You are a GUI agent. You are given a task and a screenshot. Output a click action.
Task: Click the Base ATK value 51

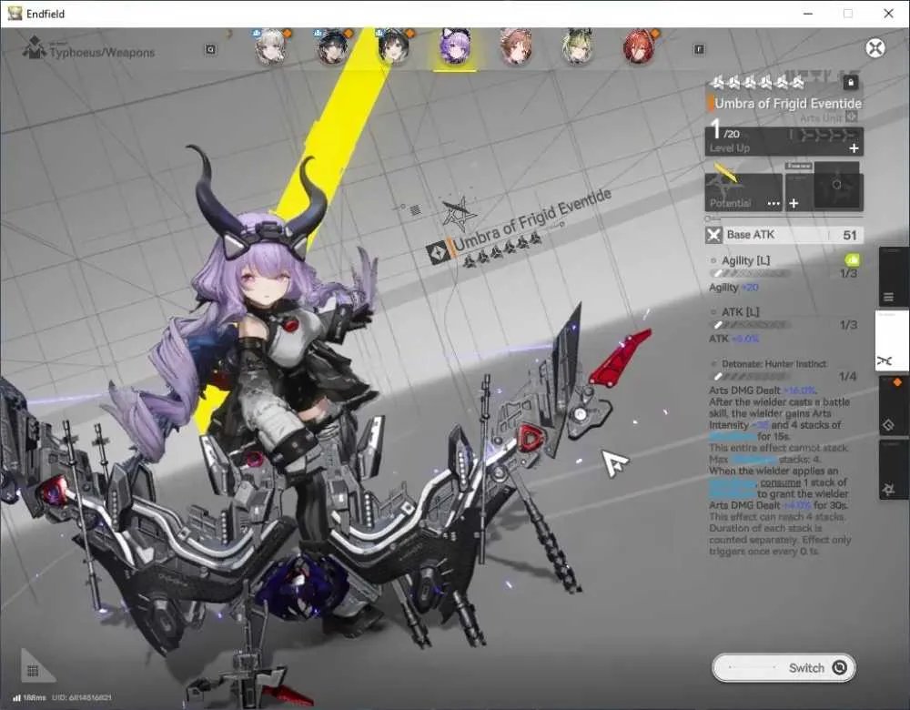[x=850, y=235]
